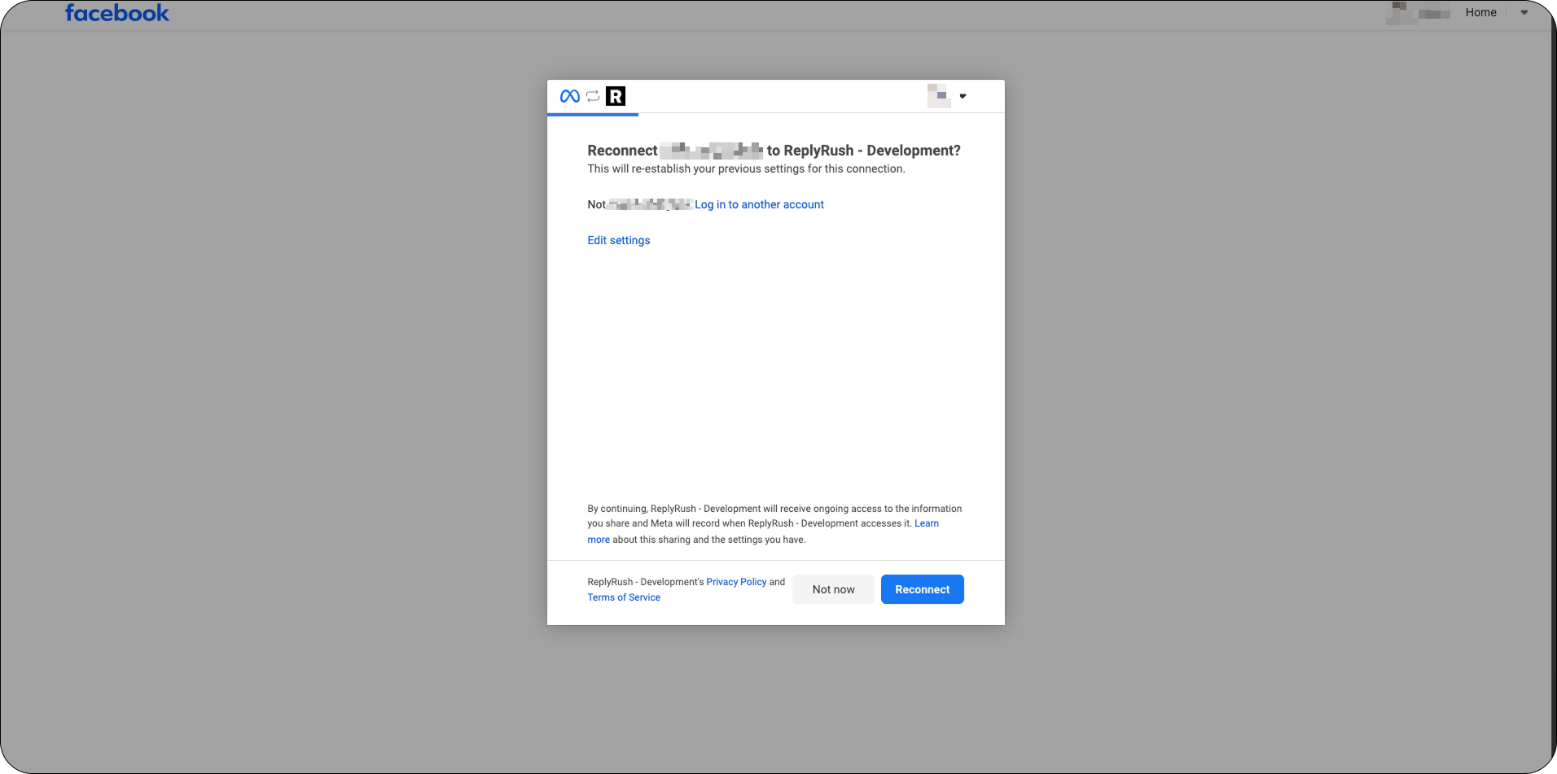Open the Edit settings link

[619, 240]
